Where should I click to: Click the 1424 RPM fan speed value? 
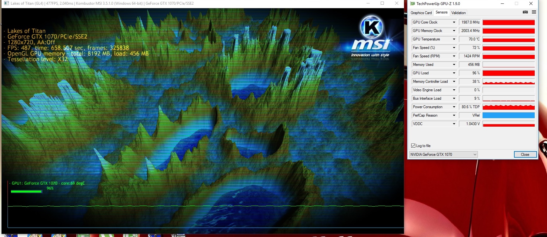(470, 56)
